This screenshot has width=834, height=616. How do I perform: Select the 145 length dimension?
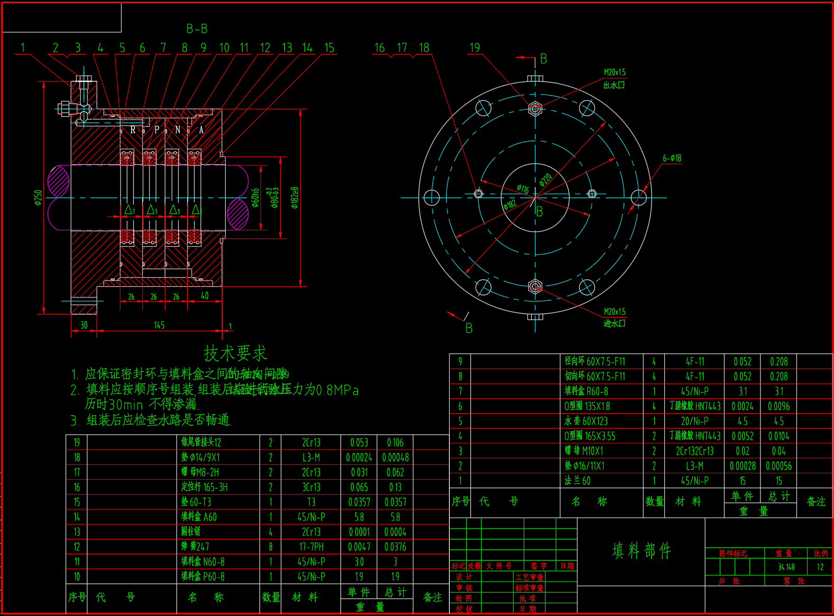[159, 325]
